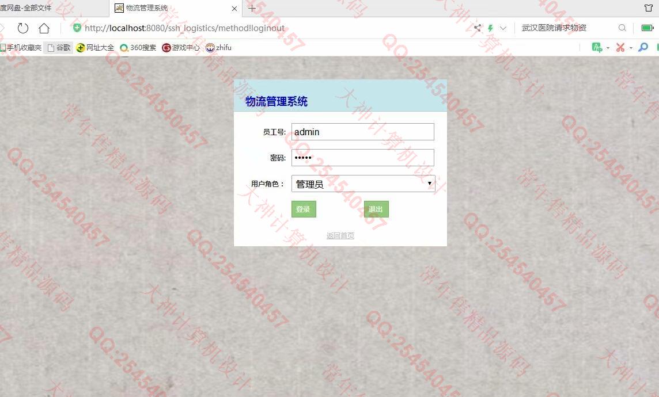Click the share icon in address bar
659x397 pixels.
point(478,28)
